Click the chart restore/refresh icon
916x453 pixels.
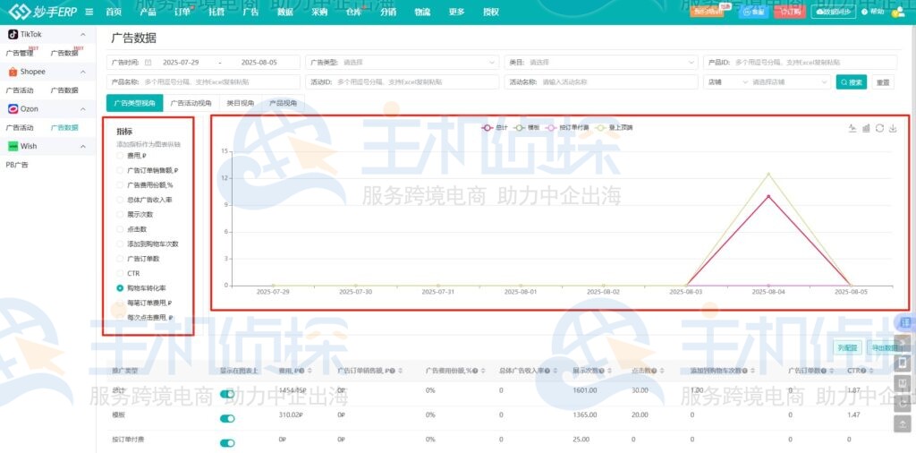coord(879,128)
